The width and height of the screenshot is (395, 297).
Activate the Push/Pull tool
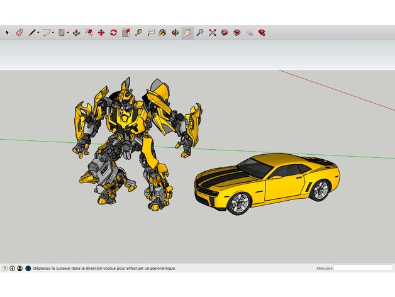click(x=77, y=33)
